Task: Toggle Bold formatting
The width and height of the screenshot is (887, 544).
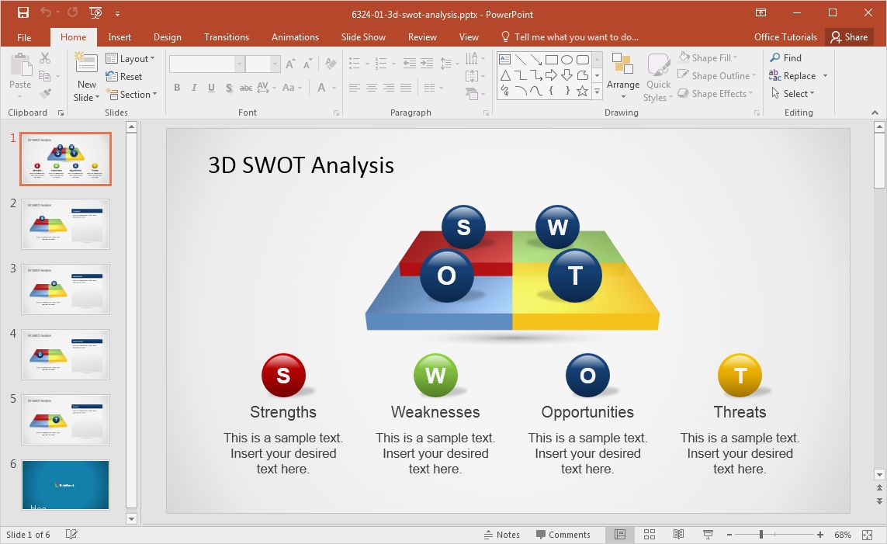Action: (177, 88)
